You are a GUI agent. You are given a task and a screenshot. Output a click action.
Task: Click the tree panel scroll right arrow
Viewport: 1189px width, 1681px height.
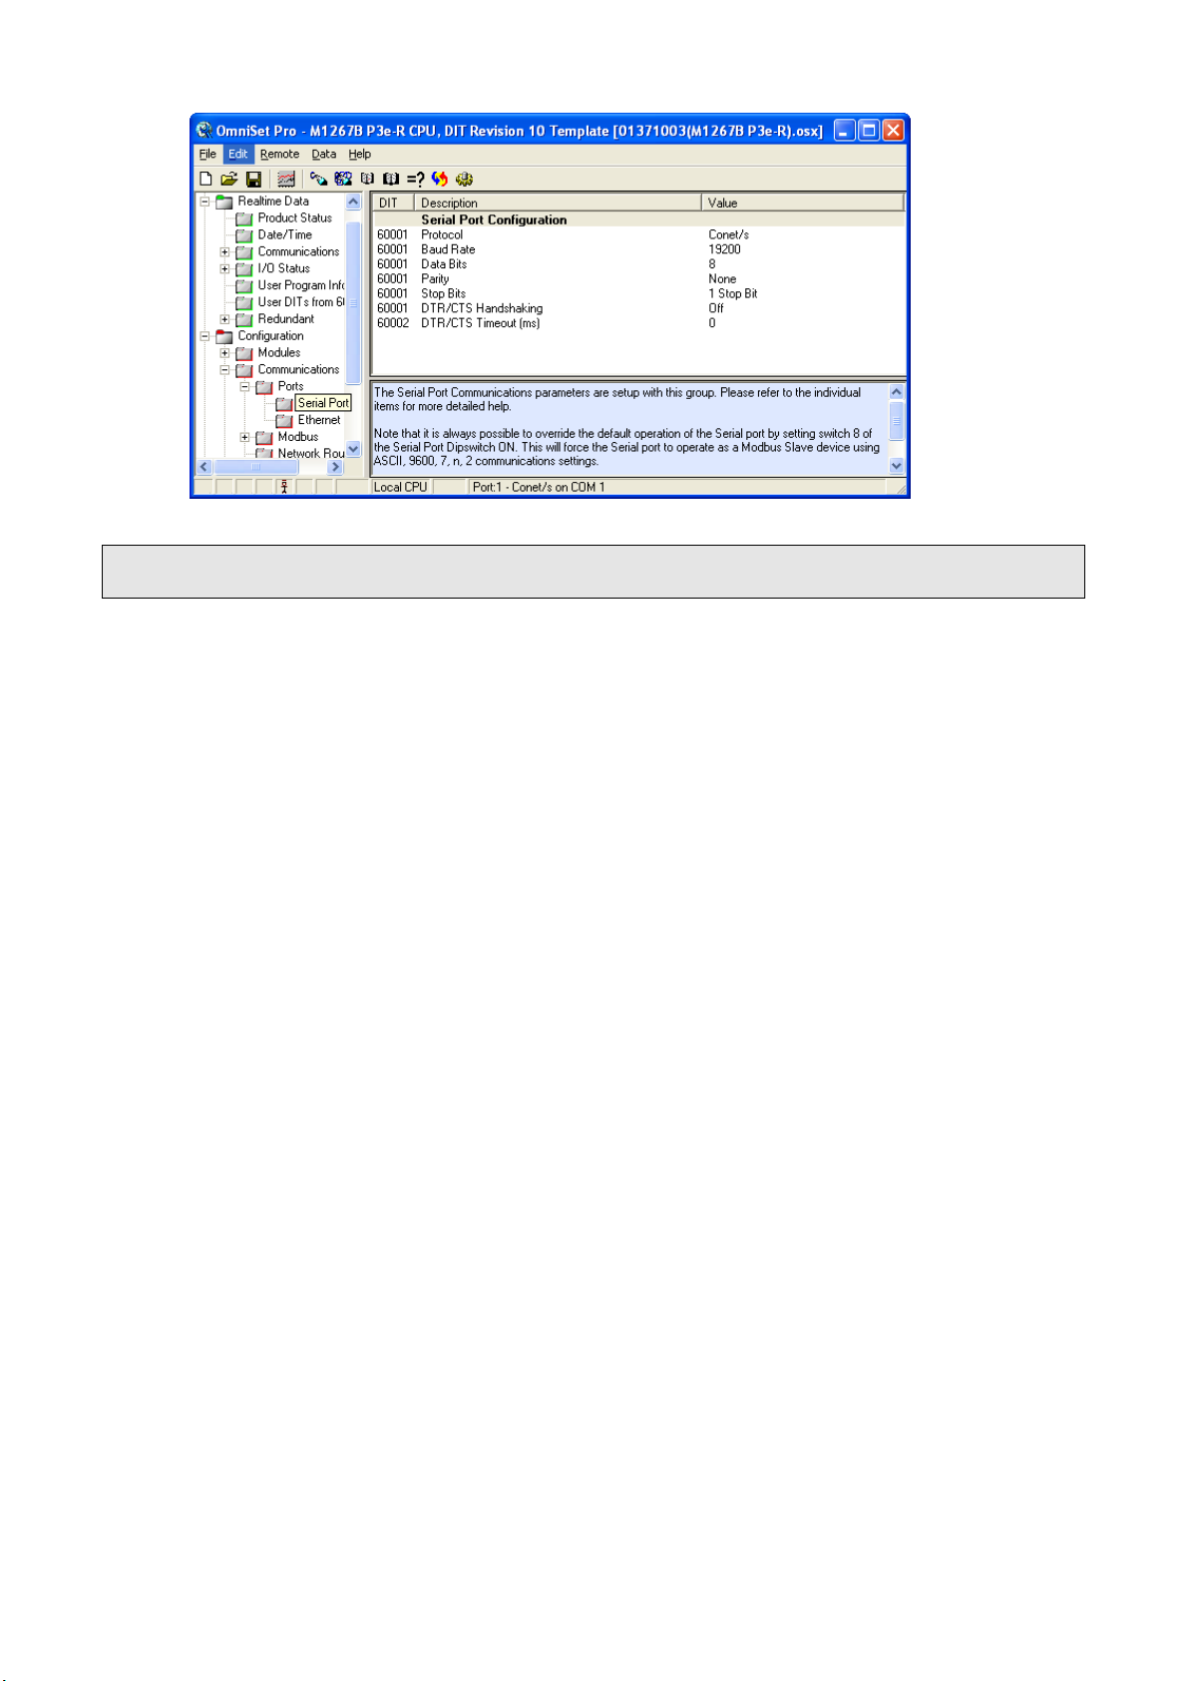[x=335, y=467]
